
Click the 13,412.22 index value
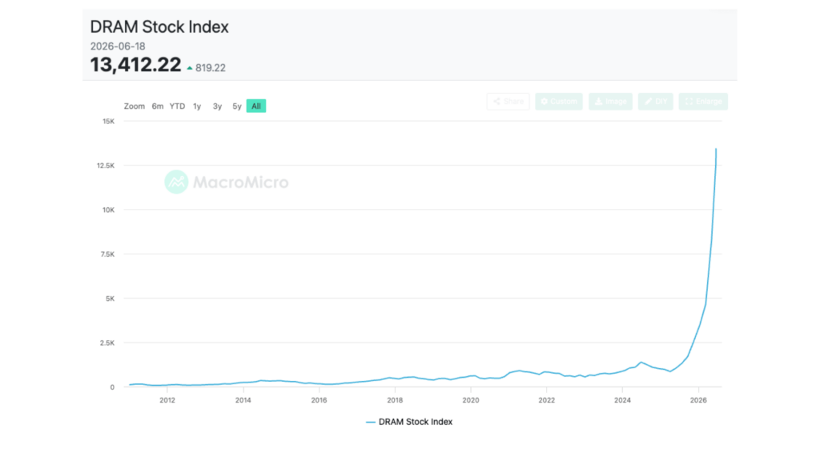click(x=135, y=65)
